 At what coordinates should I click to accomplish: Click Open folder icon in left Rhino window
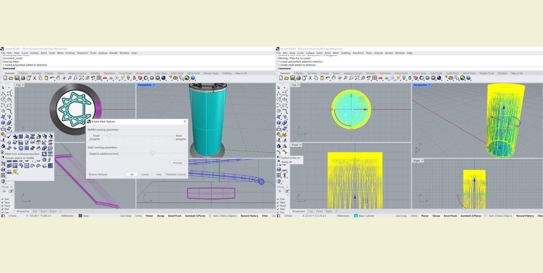click(x=11, y=78)
